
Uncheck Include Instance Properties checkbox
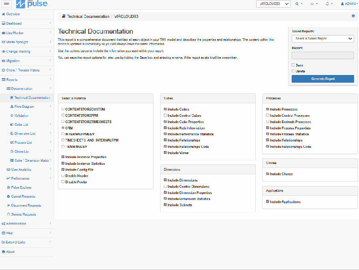(63, 157)
